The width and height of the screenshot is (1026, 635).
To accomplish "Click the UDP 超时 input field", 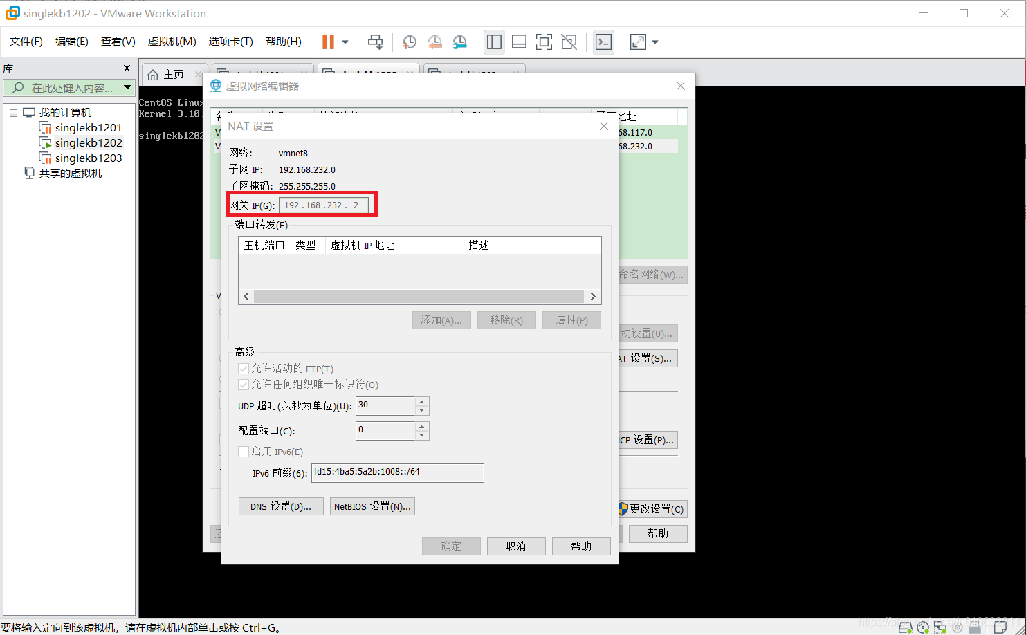I will pyautogui.click(x=385, y=405).
